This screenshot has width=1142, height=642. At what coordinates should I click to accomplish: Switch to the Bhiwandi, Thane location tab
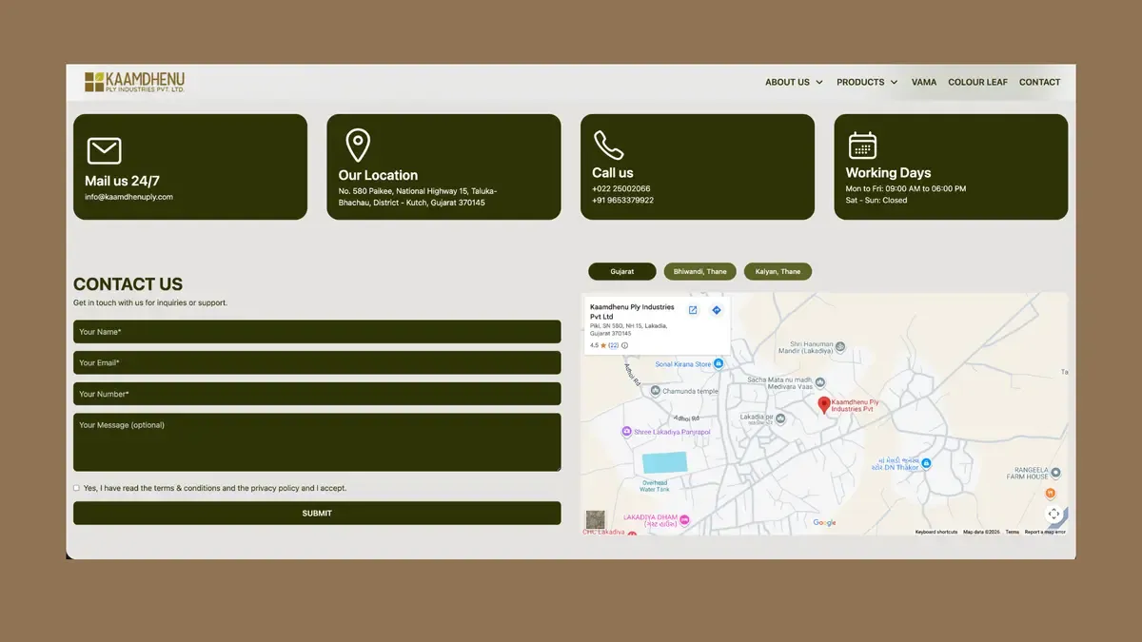coord(699,272)
